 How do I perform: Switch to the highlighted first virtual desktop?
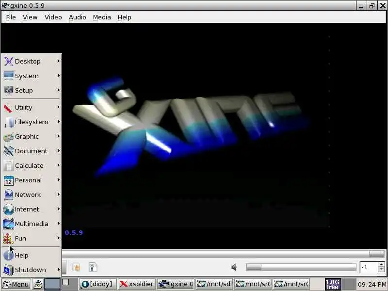52,284
